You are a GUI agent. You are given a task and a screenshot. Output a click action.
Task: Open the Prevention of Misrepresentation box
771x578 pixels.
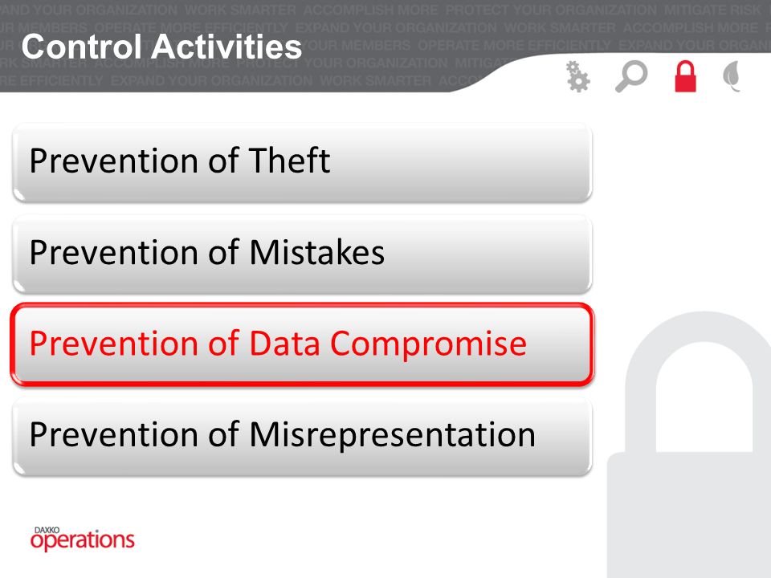coord(302,437)
